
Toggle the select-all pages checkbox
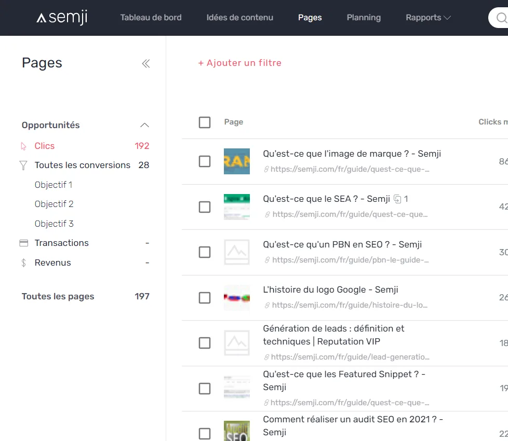click(205, 122)
